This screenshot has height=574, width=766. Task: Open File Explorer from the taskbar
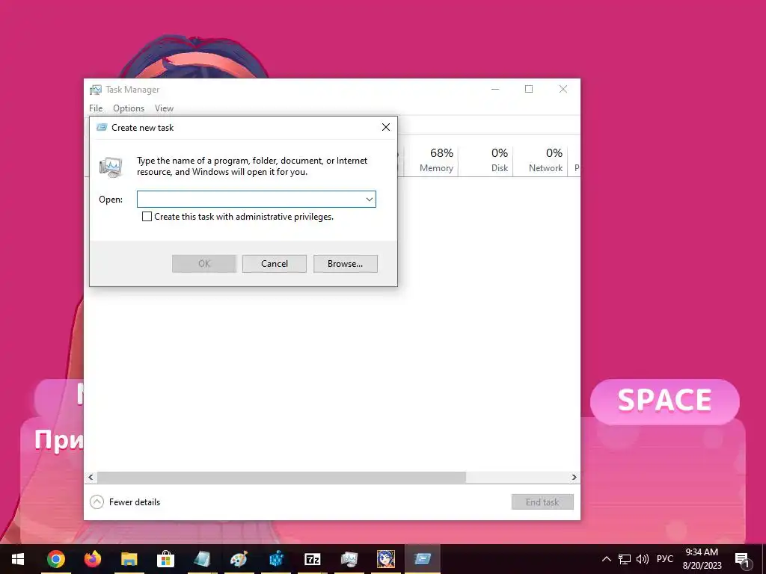(x=129, y=559)
